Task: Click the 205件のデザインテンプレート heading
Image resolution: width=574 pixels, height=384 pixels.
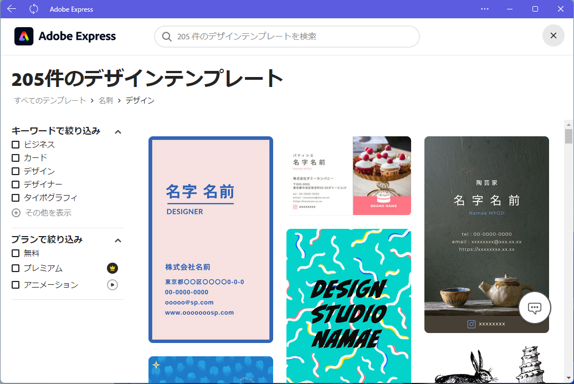Action: [147, 78]
